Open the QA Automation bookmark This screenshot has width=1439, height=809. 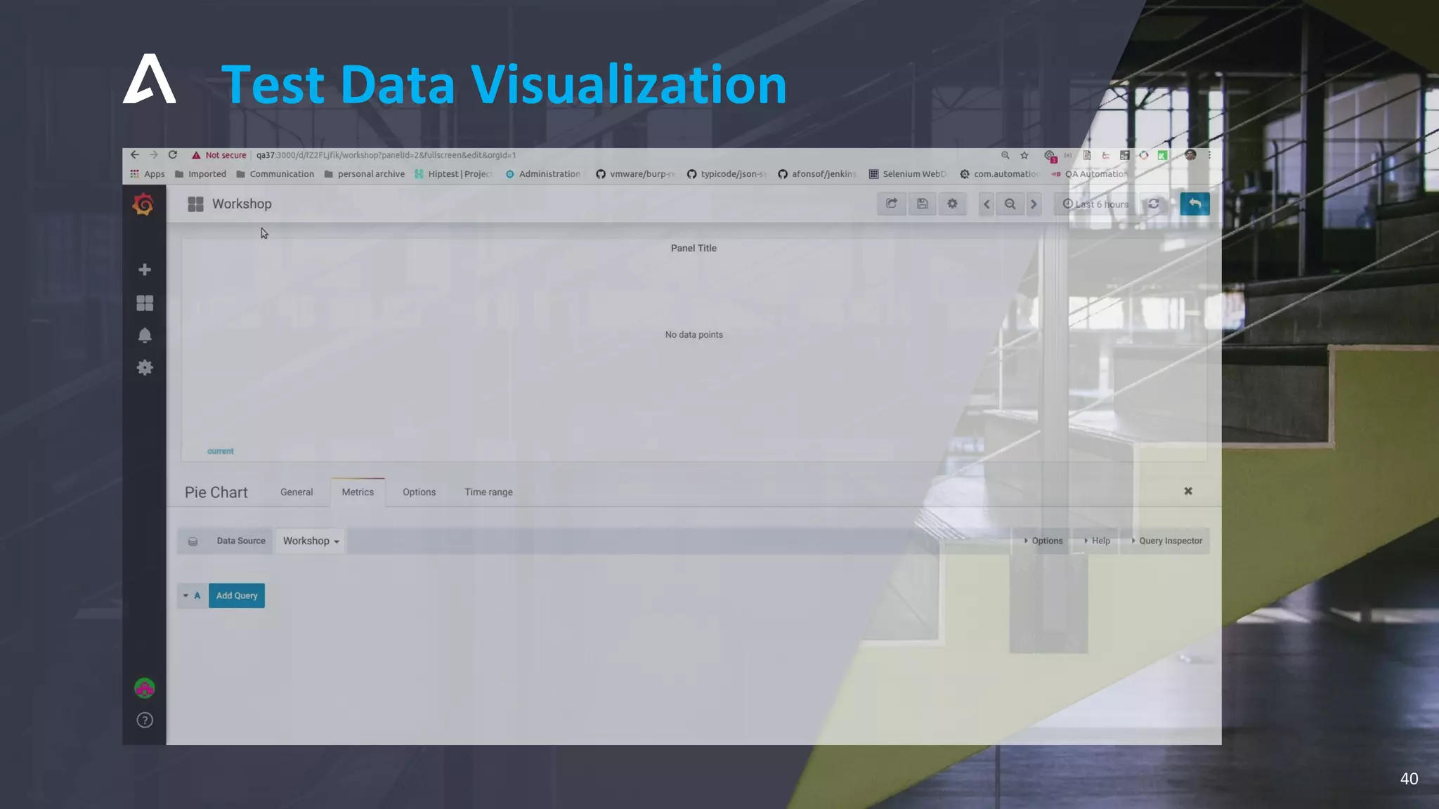1089,174
